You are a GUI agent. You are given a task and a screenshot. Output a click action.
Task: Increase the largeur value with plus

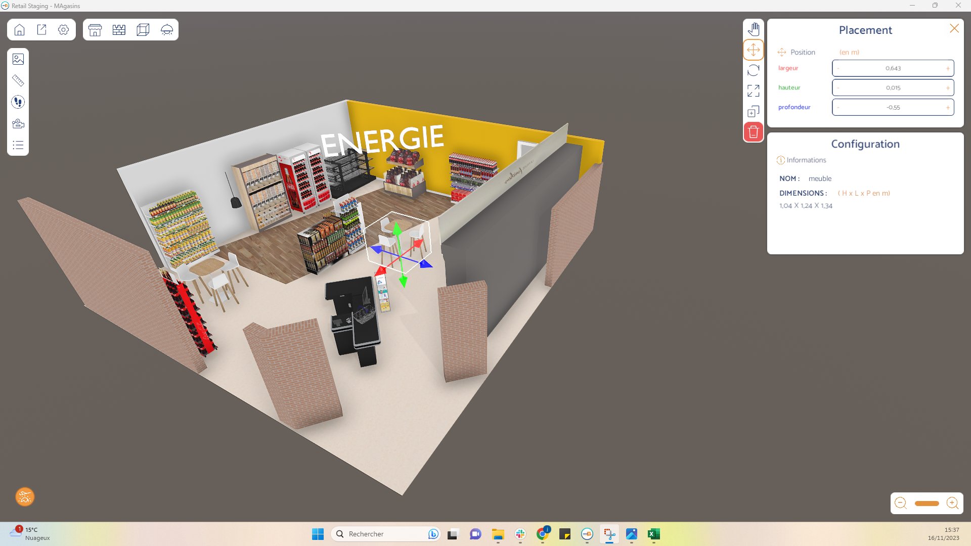[x=948, y=68]
